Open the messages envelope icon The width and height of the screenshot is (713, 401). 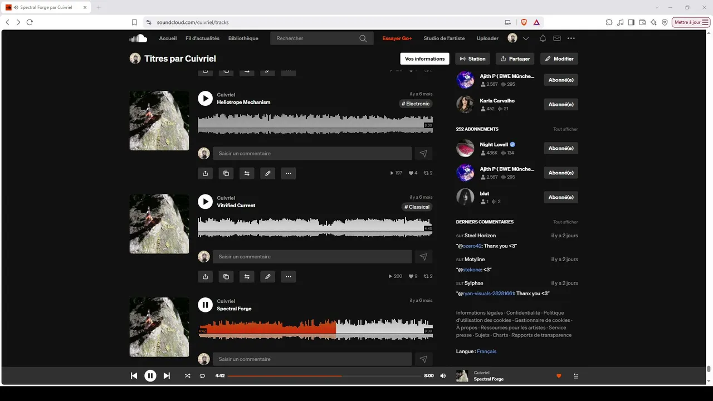(557, 38)
